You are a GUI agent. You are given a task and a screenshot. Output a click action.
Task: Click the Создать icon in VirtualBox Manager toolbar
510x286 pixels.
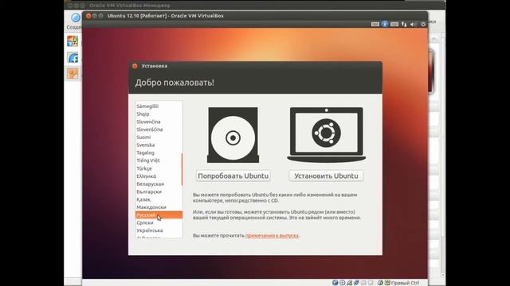[x=76, y=17]
